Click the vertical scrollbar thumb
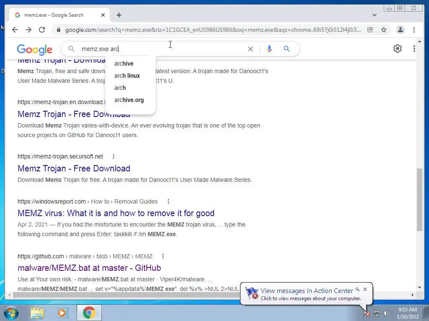This screenshot has height=321, width=429. (x=419, y=200)
